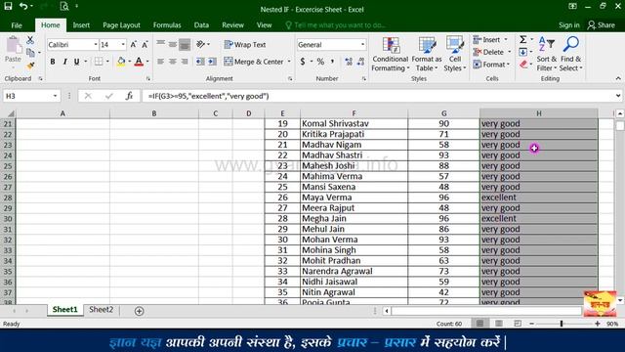Open Cell Styles gallery

pyautogui.click(x=455, y=55)
